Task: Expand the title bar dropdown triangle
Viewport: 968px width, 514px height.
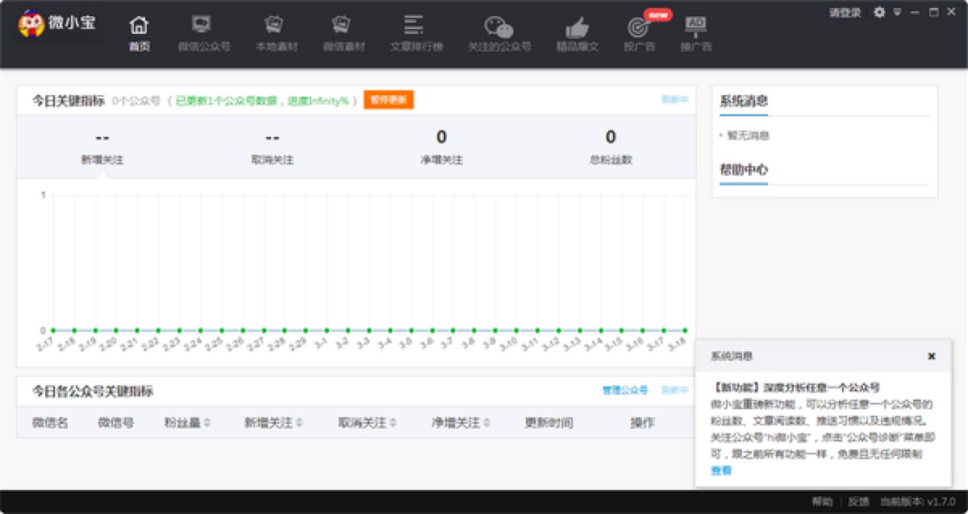Action: click(x=897, y=13)
